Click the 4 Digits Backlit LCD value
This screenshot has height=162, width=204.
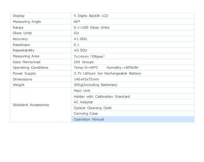click(91, 16)
